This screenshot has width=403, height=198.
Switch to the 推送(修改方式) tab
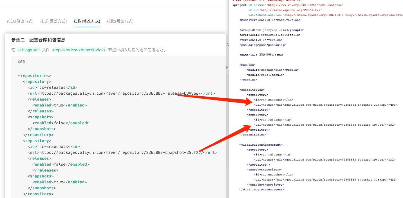coord(20,21)
